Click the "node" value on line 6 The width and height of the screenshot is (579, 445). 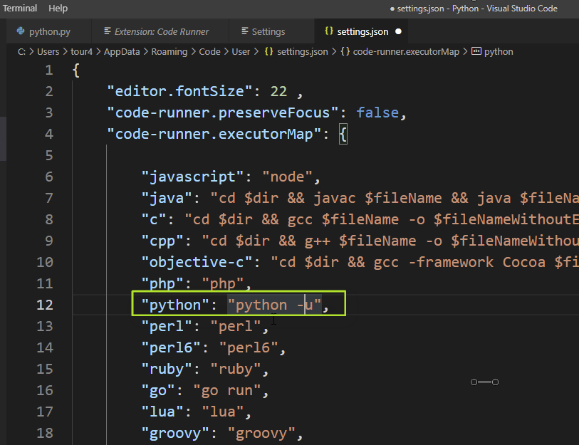tap(287, 177)
